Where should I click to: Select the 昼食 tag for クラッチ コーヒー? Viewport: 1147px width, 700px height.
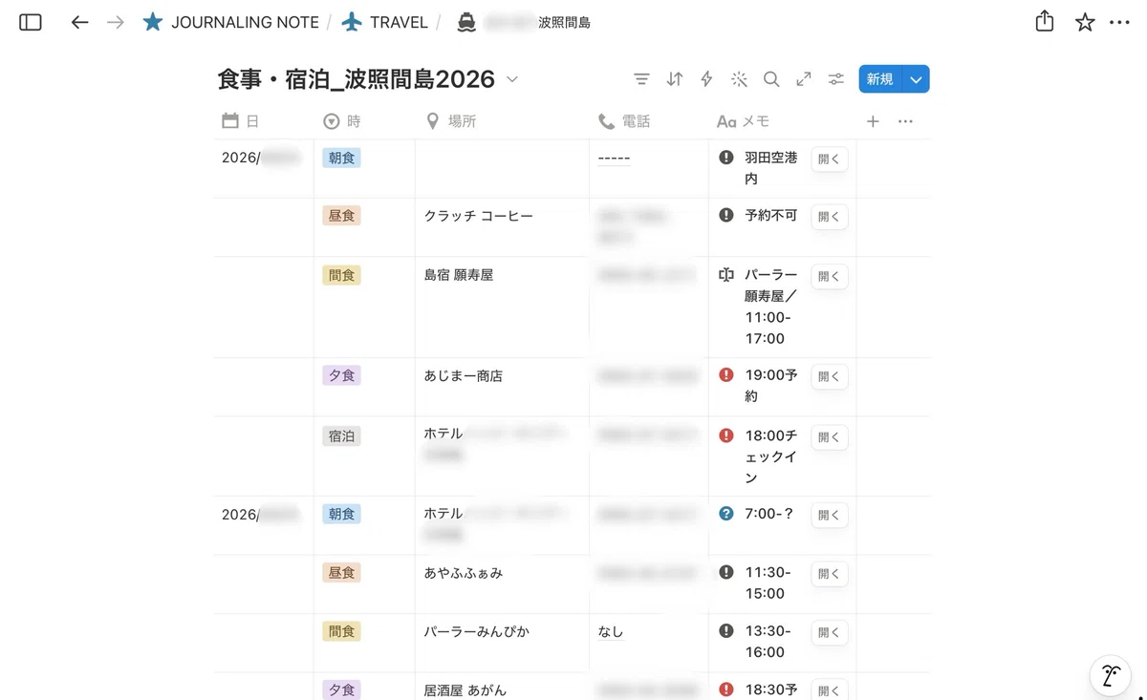click(341, 216)
